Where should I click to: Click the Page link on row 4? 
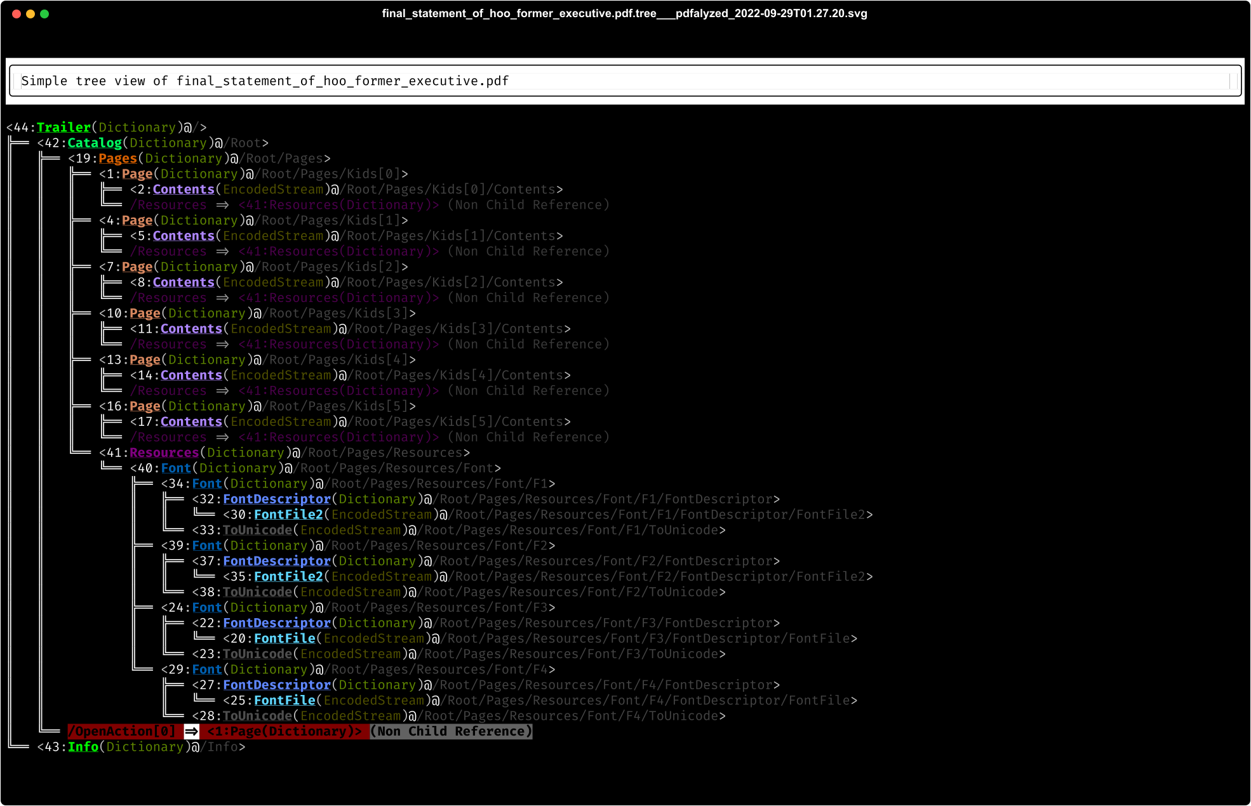[x=137, y=220]
